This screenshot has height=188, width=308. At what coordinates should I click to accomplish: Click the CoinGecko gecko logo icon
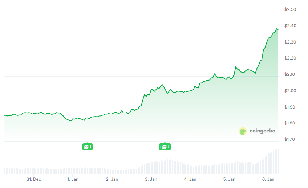tap(243, 131)
